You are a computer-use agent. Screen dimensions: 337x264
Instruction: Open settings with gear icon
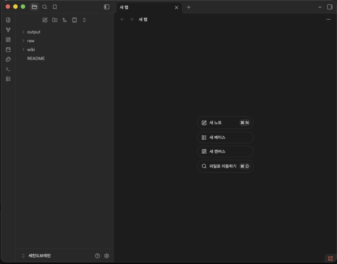(x=107, y=256)
